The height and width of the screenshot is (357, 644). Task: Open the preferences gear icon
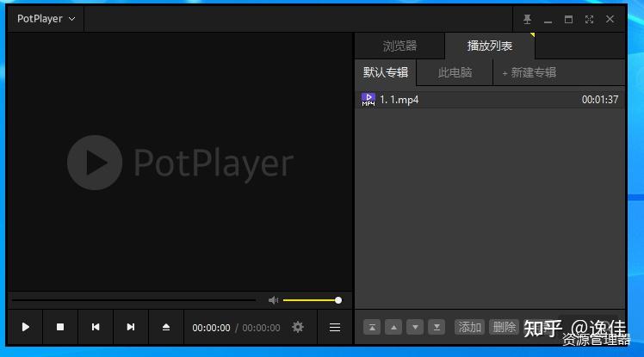[x=298, y=327]
